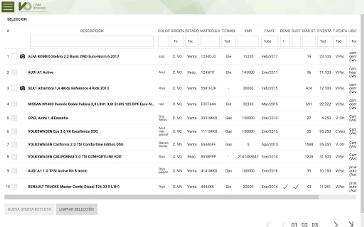This screenshot has height=227, width=364.
Task: Sort by the ESTADO column header
Action: (x=192, y=31)
